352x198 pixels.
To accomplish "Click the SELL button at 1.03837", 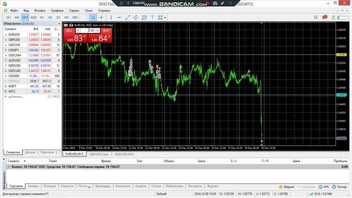I will (x=76, y=35).
